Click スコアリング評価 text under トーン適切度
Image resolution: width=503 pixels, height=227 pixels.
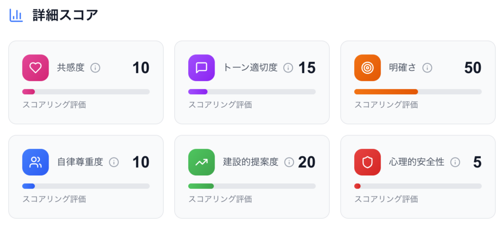pyautogui.click(x=220, y=105)
